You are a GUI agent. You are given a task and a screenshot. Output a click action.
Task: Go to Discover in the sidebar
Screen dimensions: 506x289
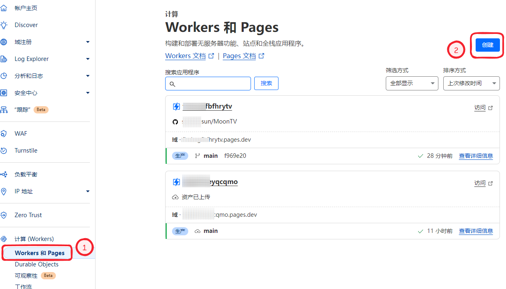[x=26, y=25]
